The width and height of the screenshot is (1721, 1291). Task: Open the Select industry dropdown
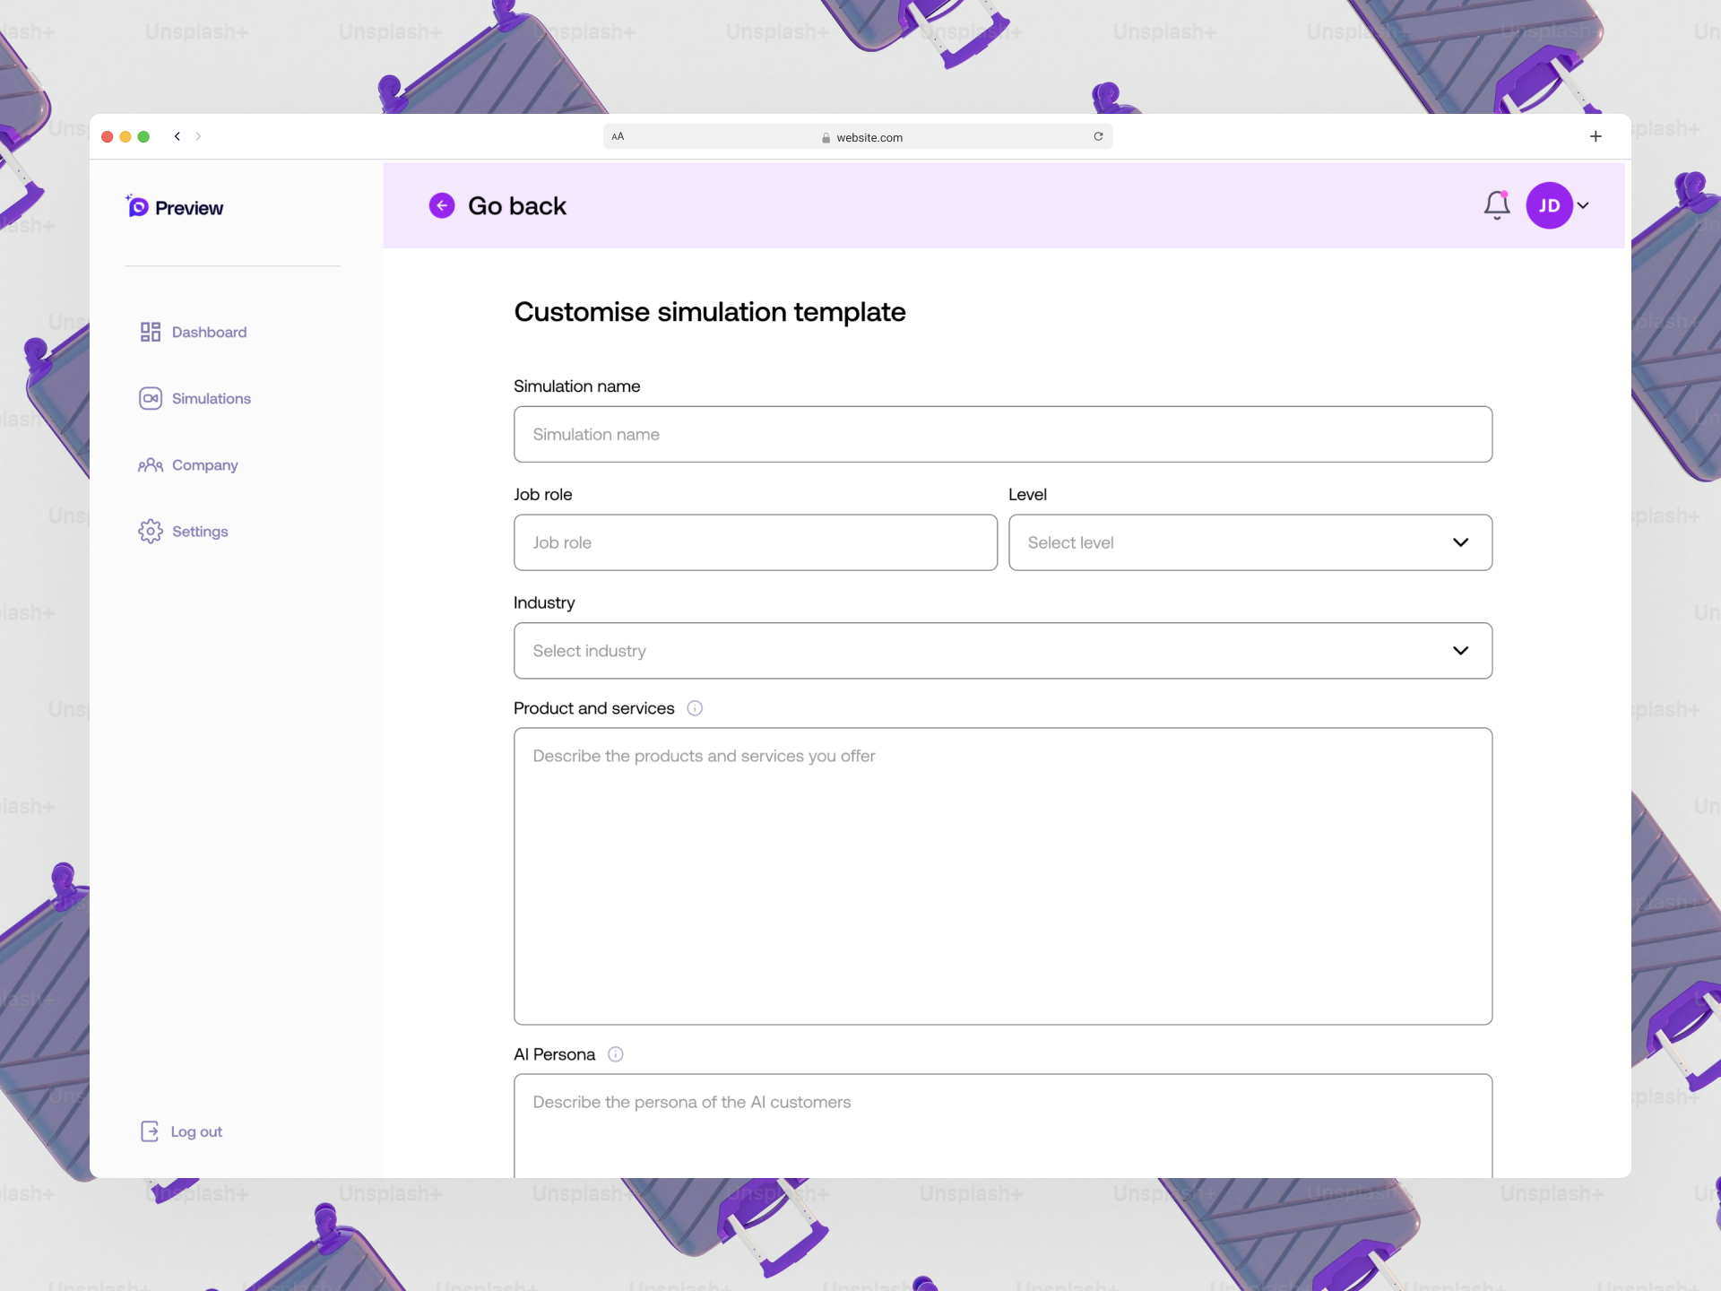point(1002,651)
